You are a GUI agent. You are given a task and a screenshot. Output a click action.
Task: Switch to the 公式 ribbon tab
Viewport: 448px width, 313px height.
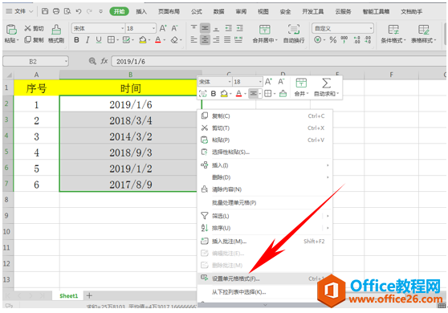coord(196,11)
